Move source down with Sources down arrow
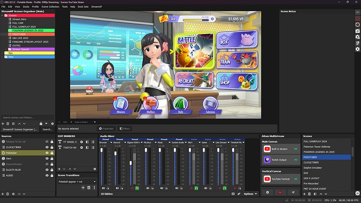361x203 pixels. click(24, 194)
